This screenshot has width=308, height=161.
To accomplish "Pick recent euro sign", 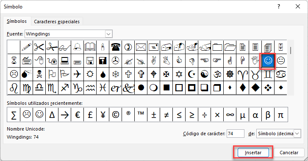I will point(78,115).
